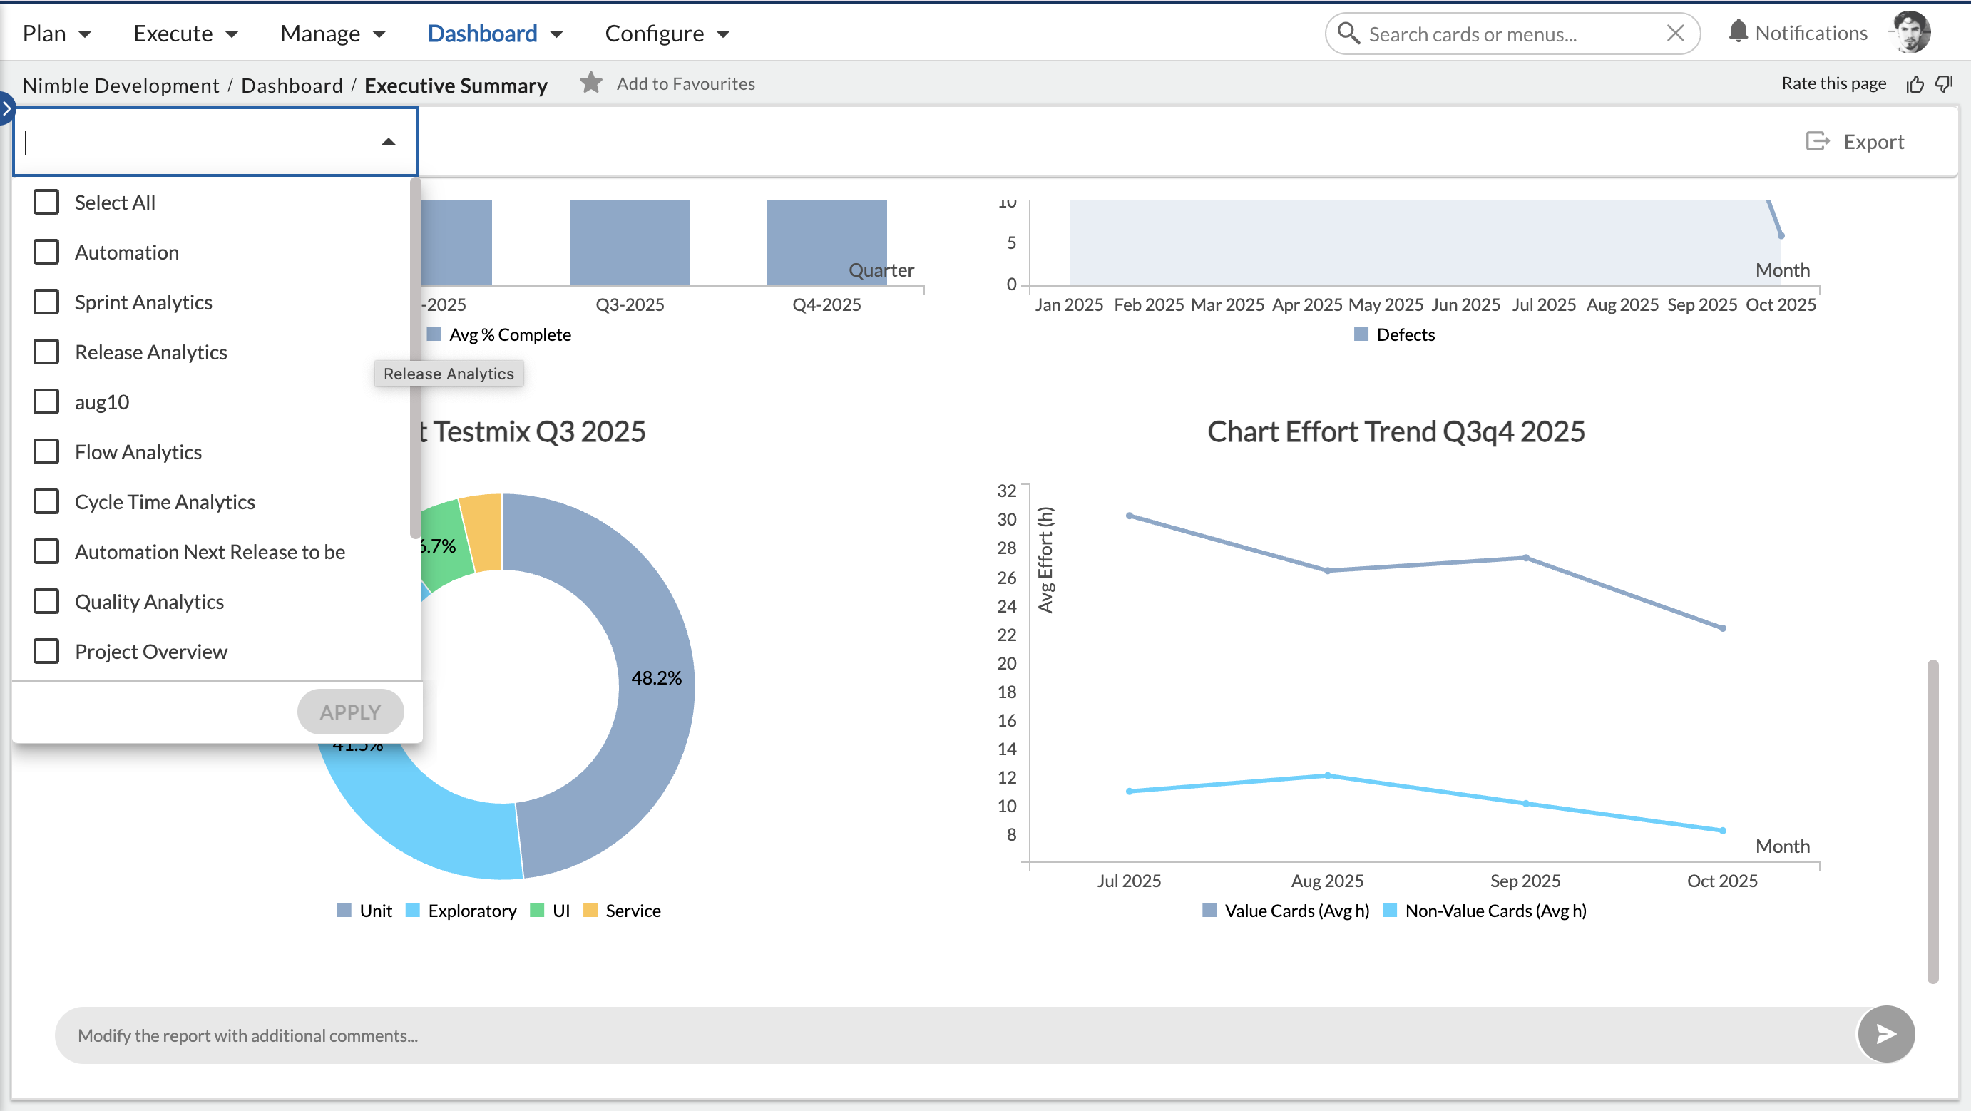Click Executive Summary breadcrumb text
Viewport: 1971px width, 1111px height.
[456, 85]
